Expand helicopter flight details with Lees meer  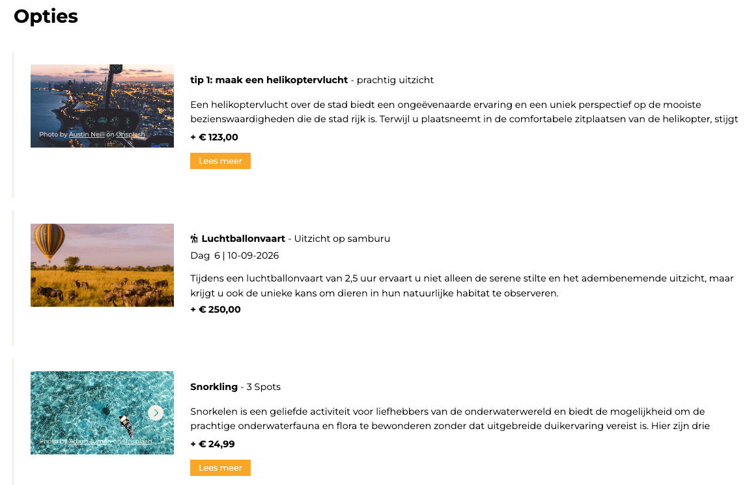coord(220,161)
